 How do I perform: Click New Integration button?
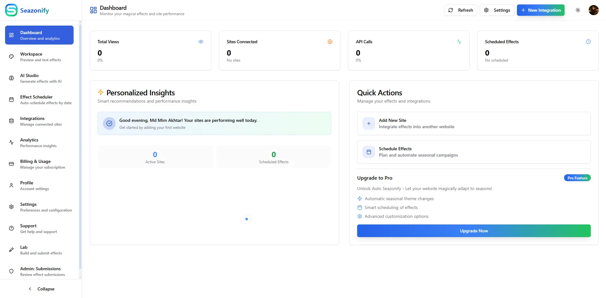[541, 10]
